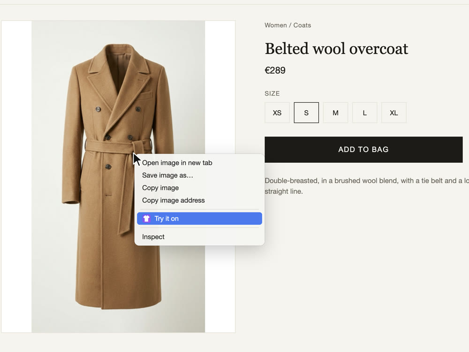Pick size L
This screenshot has width=469, height=352.
[364, 113]
